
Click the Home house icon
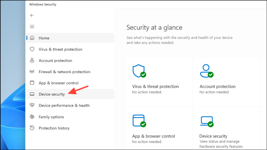(x=32, y=38)
